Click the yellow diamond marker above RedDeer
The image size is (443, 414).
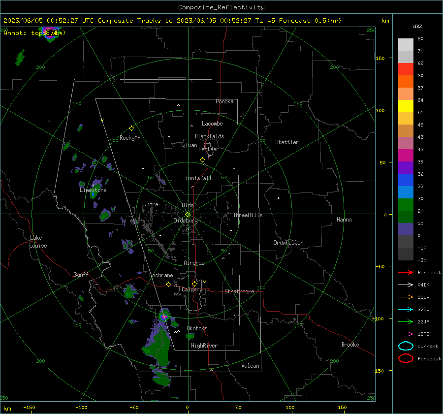tap(202, 160)
